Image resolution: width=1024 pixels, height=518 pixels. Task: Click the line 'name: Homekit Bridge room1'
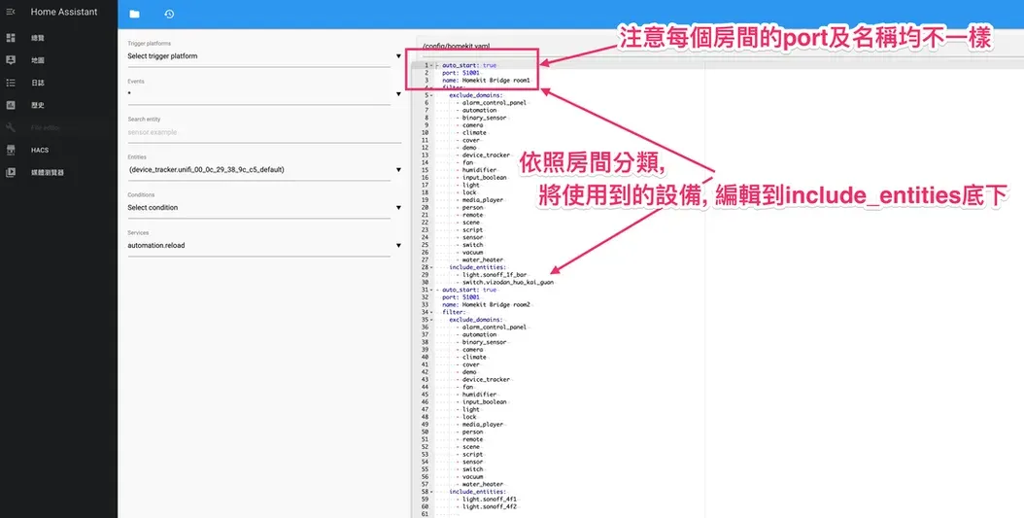(486, 81)
